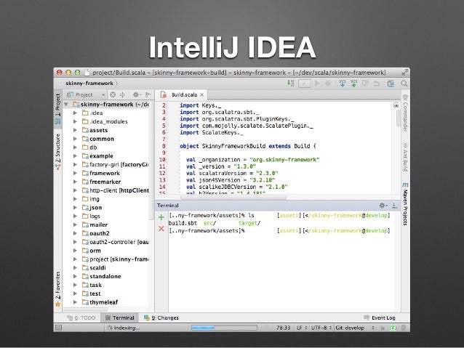
Task: Toggle the Z: Structure tool window
Action: tap(58, 152)
